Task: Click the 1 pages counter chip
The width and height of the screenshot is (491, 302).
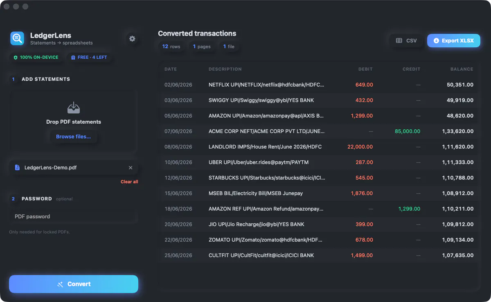Action: 202,47
